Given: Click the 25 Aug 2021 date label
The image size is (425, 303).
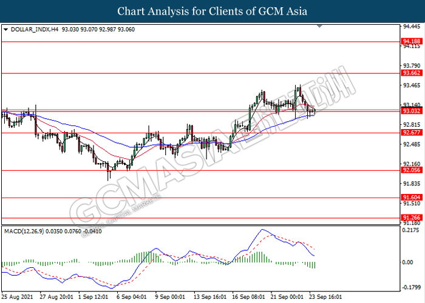Looking at the screenshot, I should 18,298.
